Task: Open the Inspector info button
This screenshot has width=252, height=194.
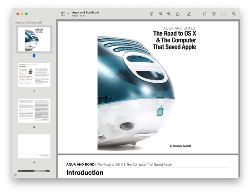Action: click(x=151, y=14)
